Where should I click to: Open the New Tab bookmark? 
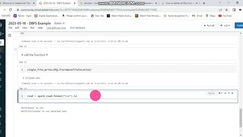coord(97,16)
